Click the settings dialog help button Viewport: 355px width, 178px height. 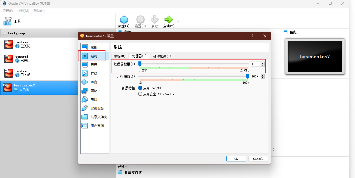(x=253, y=36)
